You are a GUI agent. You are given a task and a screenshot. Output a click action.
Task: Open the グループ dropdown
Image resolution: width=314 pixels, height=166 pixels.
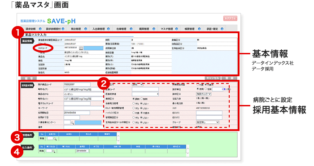[x=208, y=122]
